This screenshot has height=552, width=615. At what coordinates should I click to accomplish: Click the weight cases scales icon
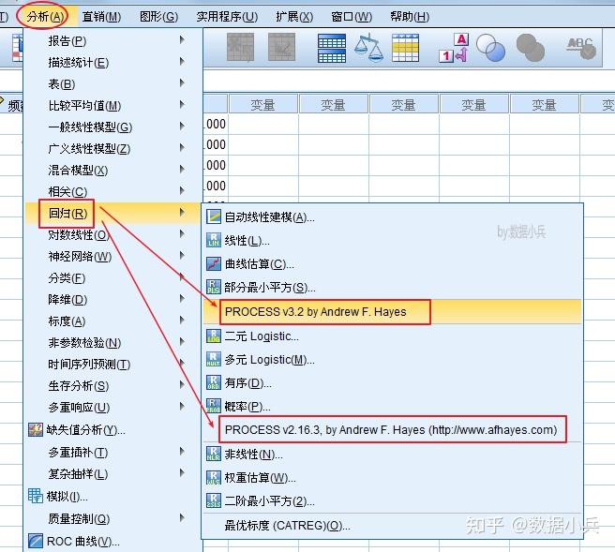(368, 48)
